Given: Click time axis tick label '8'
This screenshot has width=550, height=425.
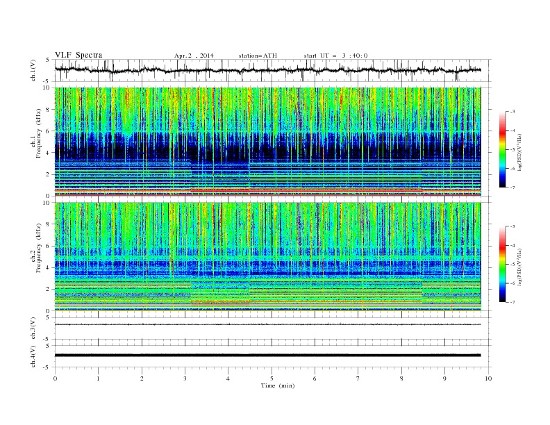Looking at the screenshot, I should point(401,378).
